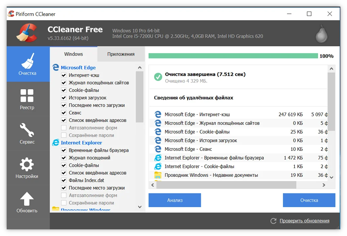Image resolution: width=347 pixels, height=236 pixels.
Task: Enable IE Сохранённые пароли checkbox
Action: click(64, 203)
